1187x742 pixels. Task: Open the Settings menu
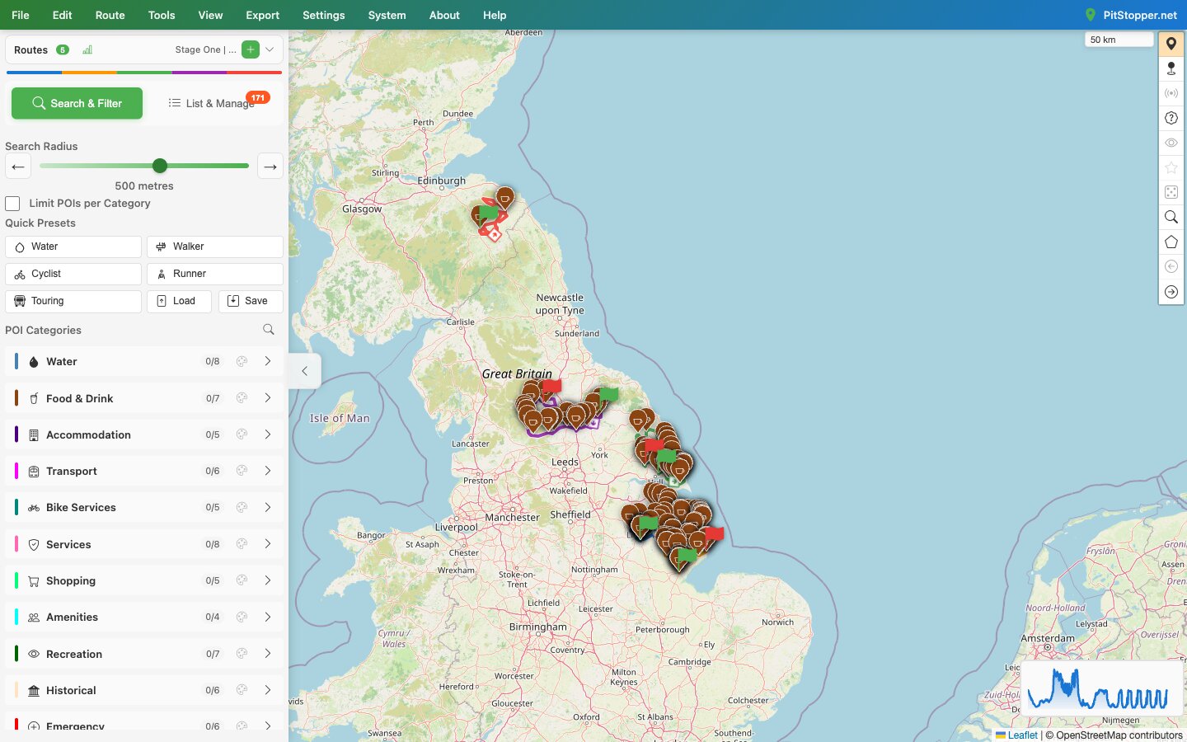pyautogui.click(x=324, y=15)
